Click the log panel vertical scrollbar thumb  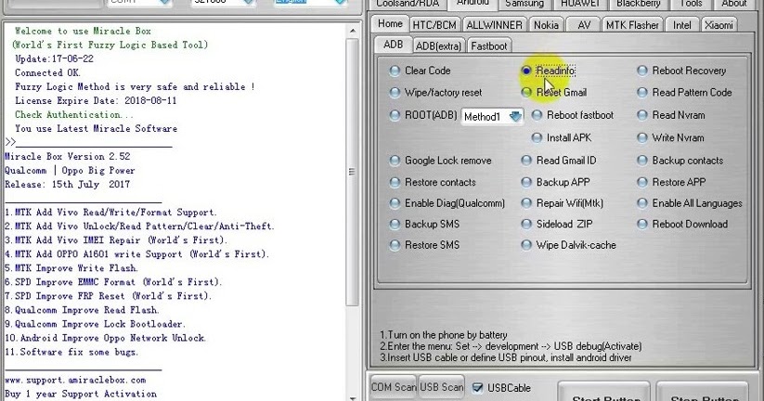click(x=352, y=172)
